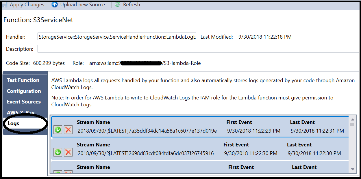
Task: Delete the 7a35ddf34dc14a58 log stream
Action: click(x=68, y=130)
